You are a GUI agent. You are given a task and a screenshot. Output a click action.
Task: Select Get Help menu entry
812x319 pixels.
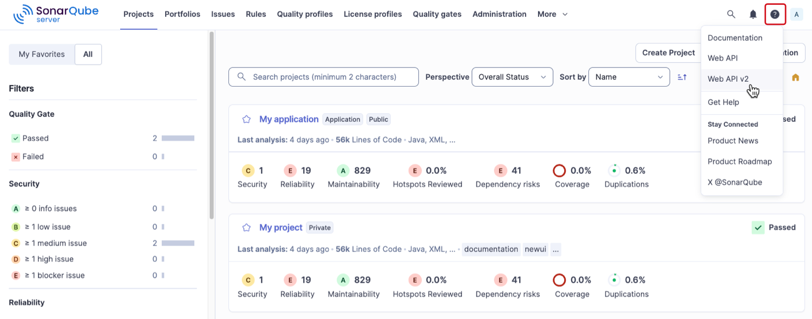(742, 102)
